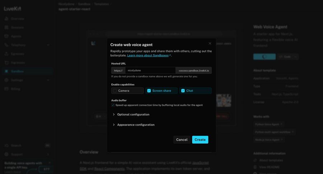Click the Hosted URL label
This screenshot has height=174, width=323.
[x=118, y=64]
